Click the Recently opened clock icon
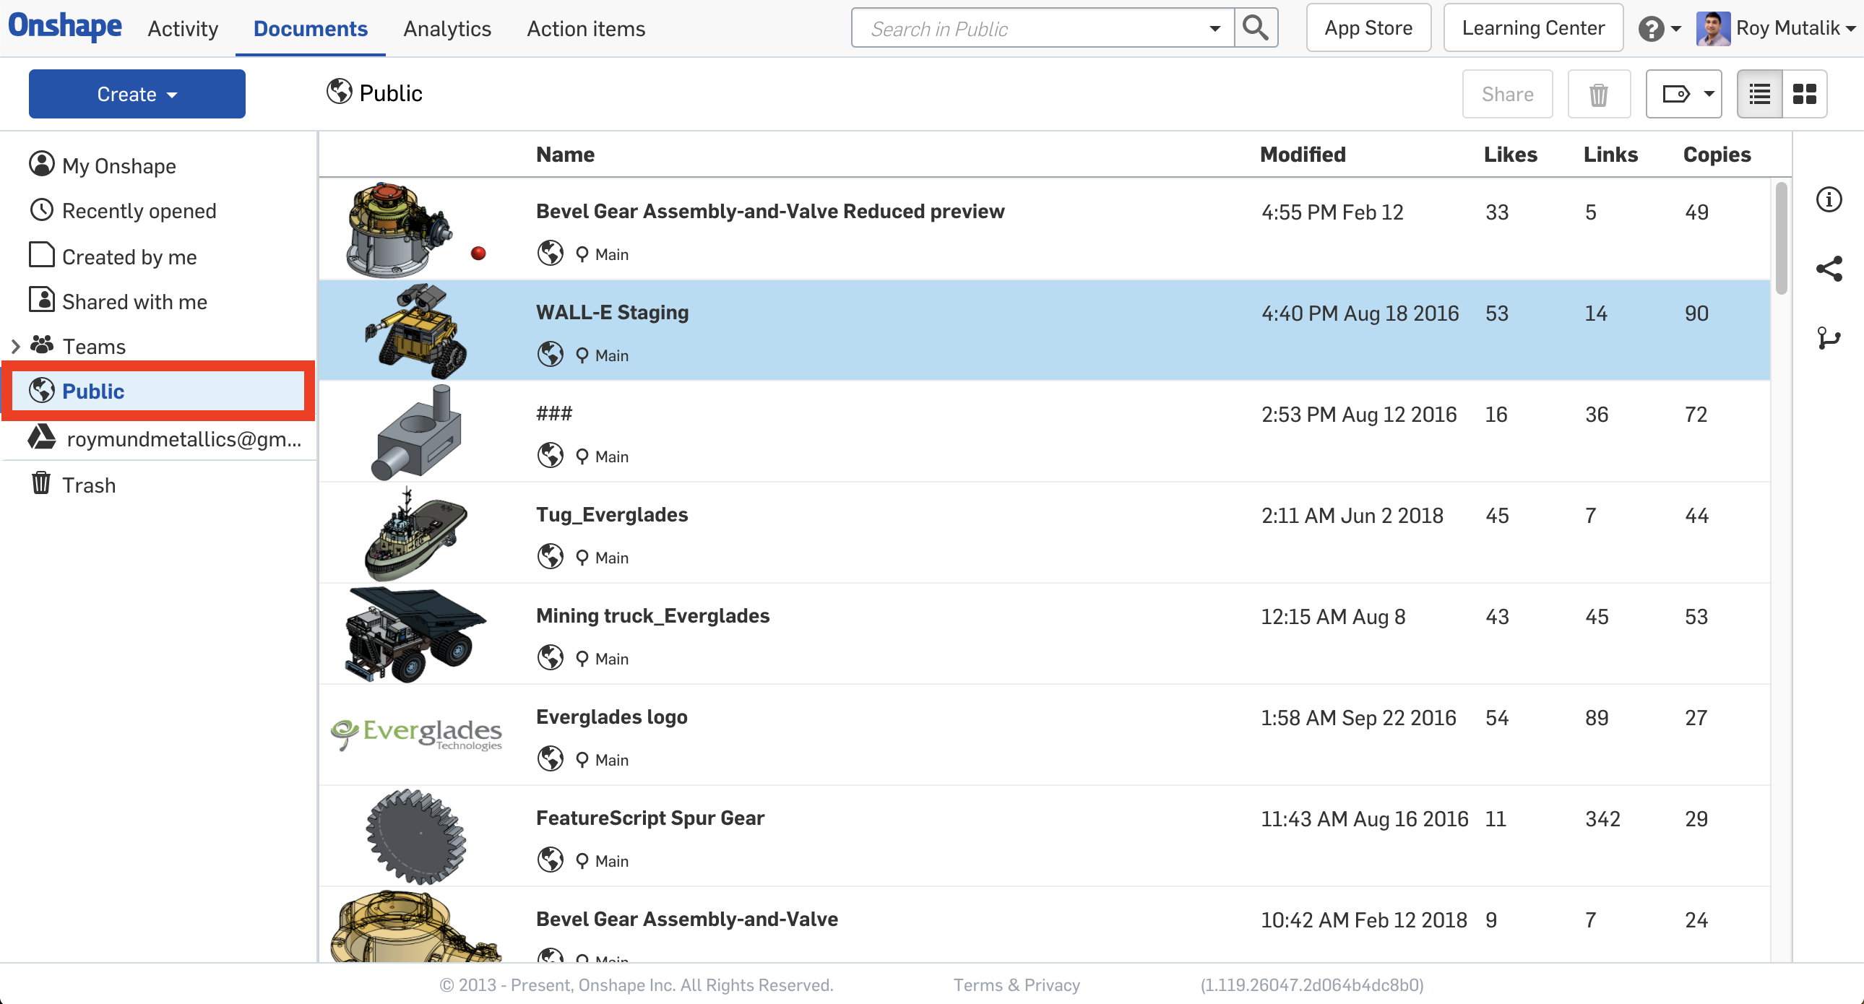This screenshot has width=1864, height=1004. pyautogui.click(x=41, y=209)
